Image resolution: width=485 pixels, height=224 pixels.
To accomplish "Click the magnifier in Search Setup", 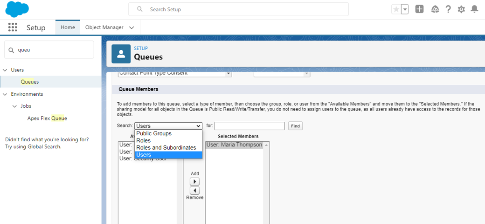I will pyautogui.click(x=140, y=9).
